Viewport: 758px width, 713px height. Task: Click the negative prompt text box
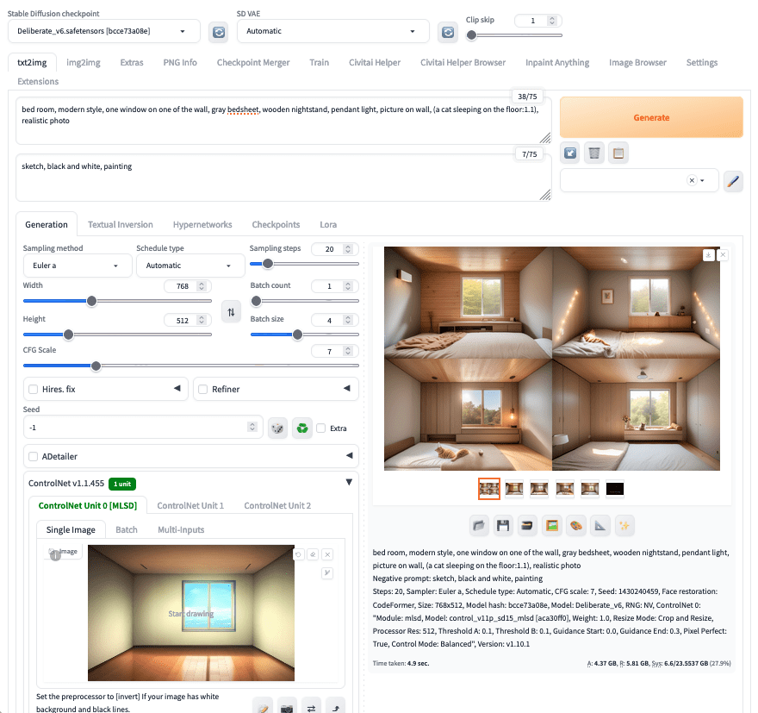[283, 178]
